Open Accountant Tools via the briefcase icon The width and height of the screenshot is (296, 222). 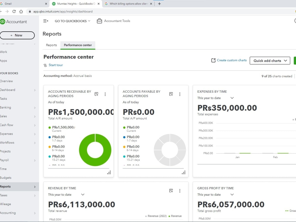coord(99,21)
